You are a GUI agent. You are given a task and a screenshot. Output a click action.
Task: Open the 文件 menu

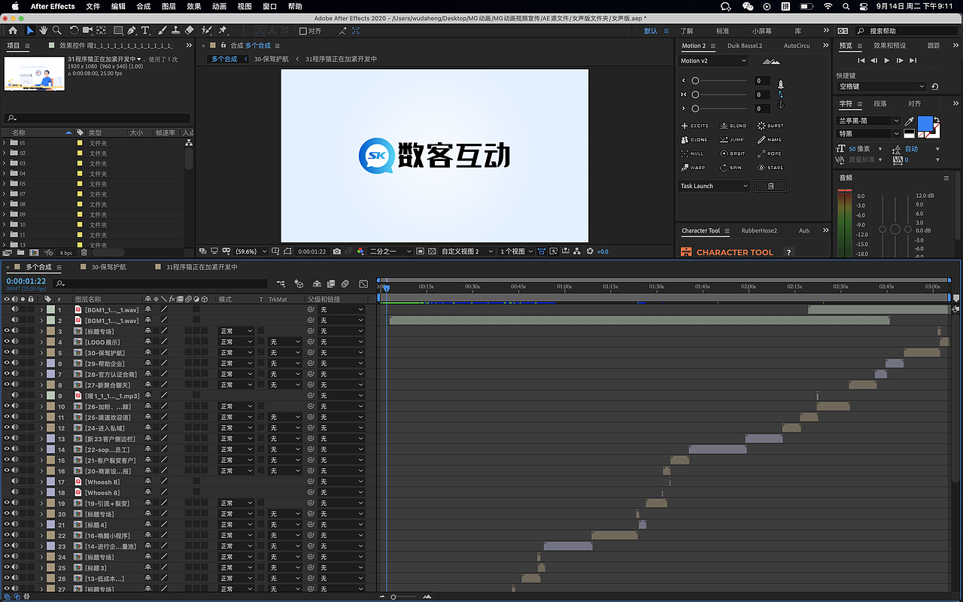tap(93, 6)
